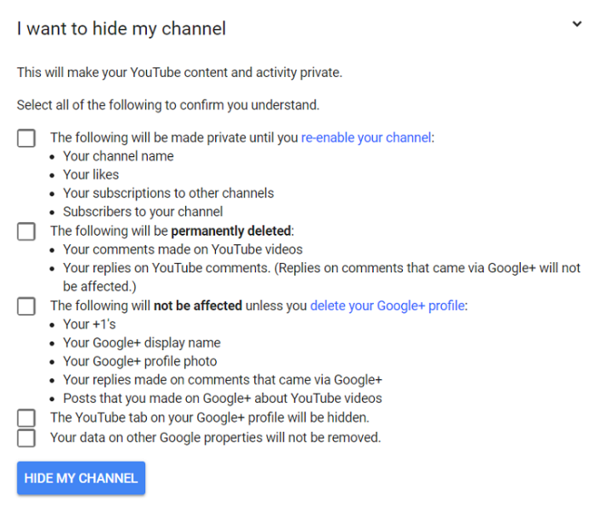Viewport: 589px width, 508px height.
Task: Collapse the 'I want to hide my channel' chevron
Action: [x=576, y=24]
